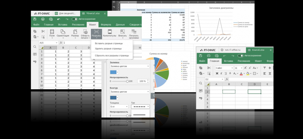Viewport: 303px width, 139px height.
Task: Open the Поля margins dropdown
Action: (x=52, y=34)
